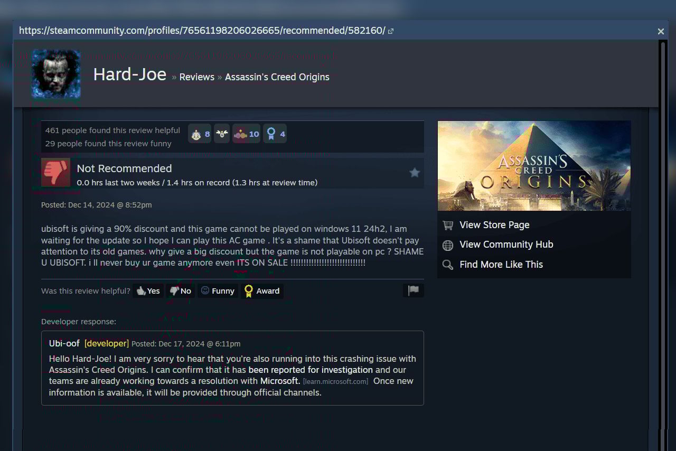Viewport: 676px width, 451px height.
Task: Click the shopping cart icon beside Store Page
Action: tap(448, 225)
